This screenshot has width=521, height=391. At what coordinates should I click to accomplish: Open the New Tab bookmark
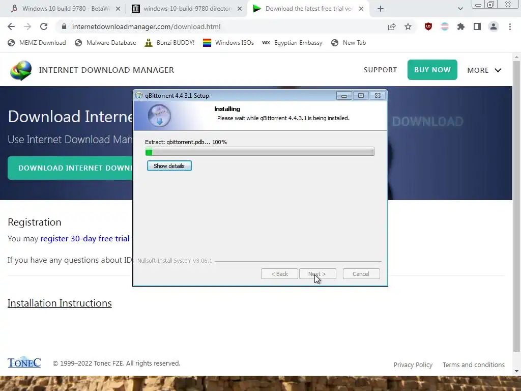click(x=349, y=43)
